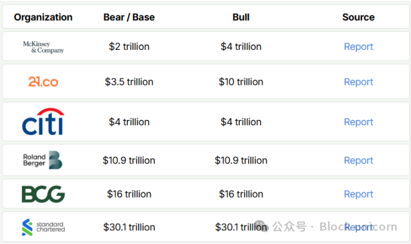Click the Source column header
This screenshot has height=244, width=411.
point(359,17)
